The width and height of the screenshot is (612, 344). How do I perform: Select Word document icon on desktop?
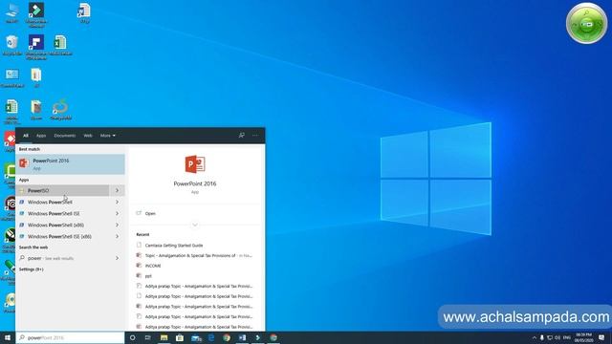84,13
